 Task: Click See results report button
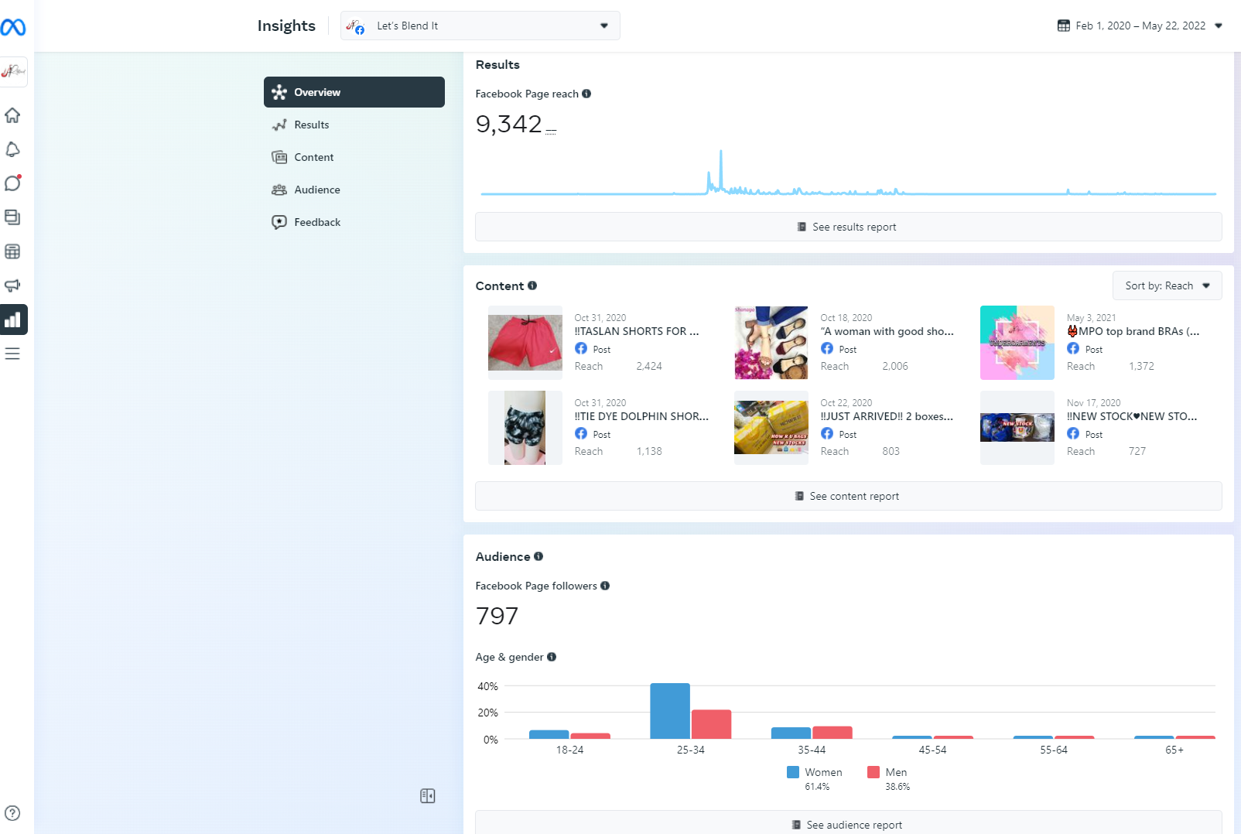(849, 227)
